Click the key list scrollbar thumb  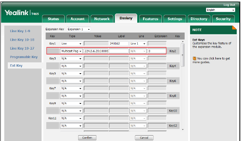183,55
